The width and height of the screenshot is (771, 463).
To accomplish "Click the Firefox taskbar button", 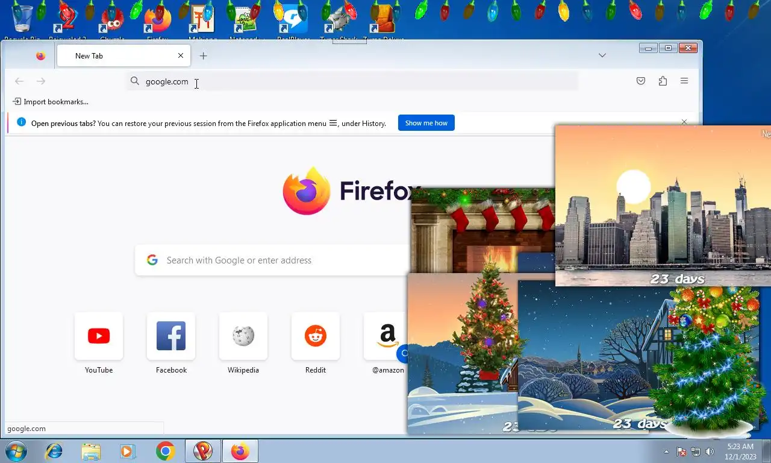I will [240, 451].
